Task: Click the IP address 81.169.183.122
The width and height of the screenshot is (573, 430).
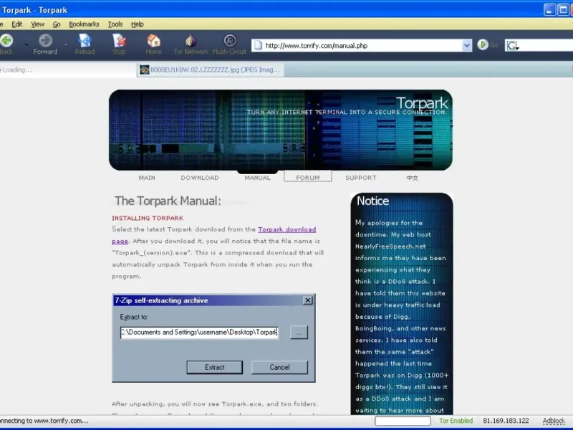Action: tap(506, 421)
